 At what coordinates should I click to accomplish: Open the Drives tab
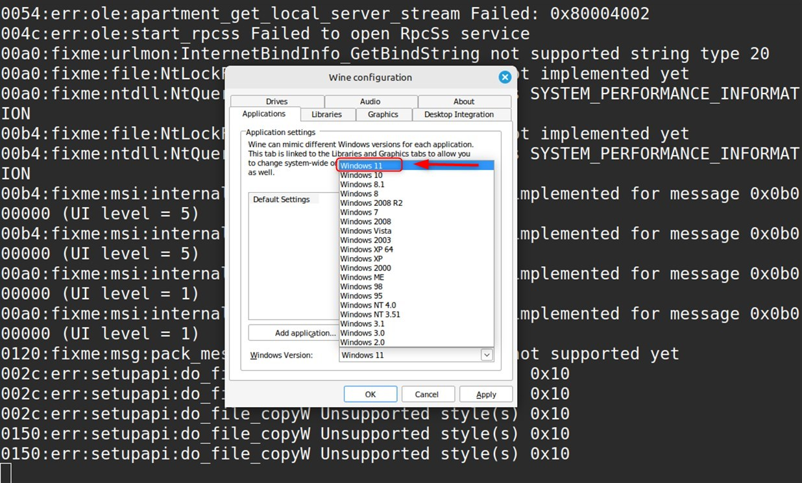pos(276,101)
